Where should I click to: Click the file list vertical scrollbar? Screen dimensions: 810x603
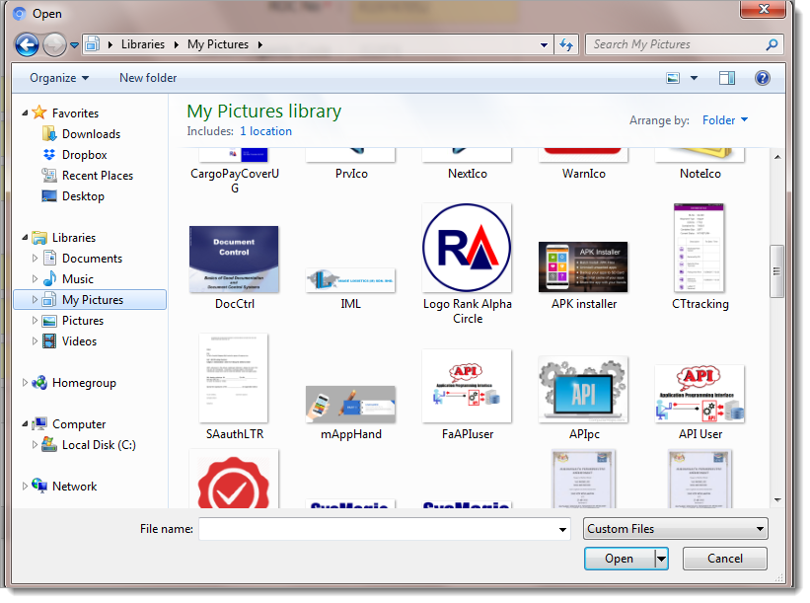coord(776,266)
